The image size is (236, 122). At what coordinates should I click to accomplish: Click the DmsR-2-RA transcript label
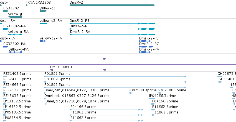80,32
